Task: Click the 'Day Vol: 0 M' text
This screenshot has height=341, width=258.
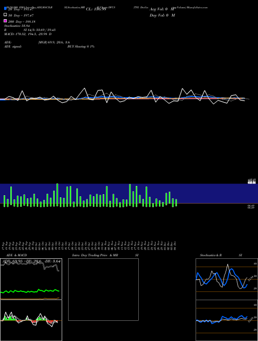Action: click(x=162, y=15)
